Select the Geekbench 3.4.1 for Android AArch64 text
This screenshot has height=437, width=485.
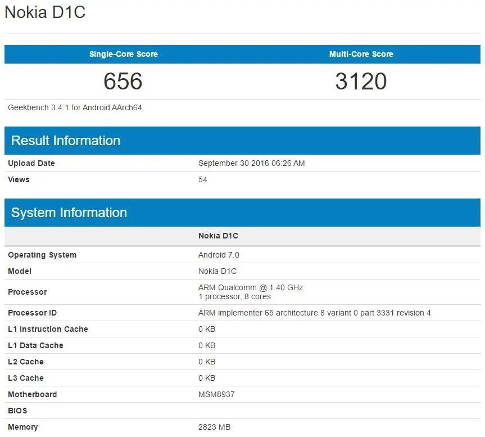tap(75, 107)
